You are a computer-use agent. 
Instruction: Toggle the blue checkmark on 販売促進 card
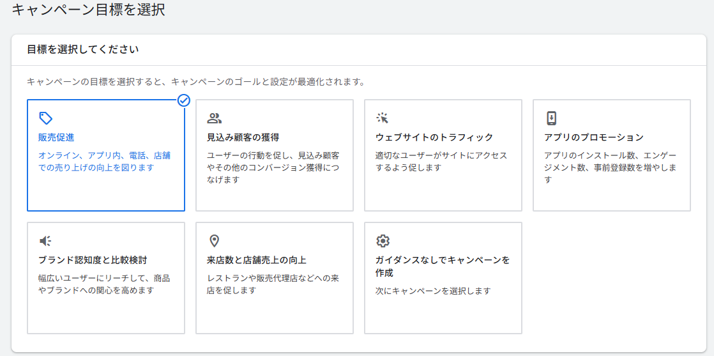[x=183, y=101]
